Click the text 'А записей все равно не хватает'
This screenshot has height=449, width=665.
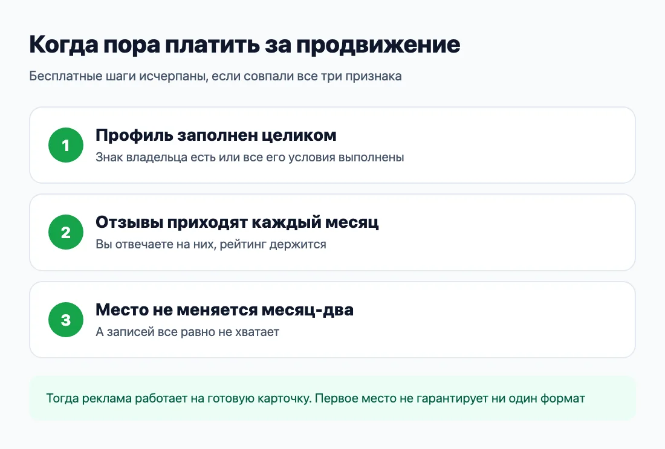point(187,332)
